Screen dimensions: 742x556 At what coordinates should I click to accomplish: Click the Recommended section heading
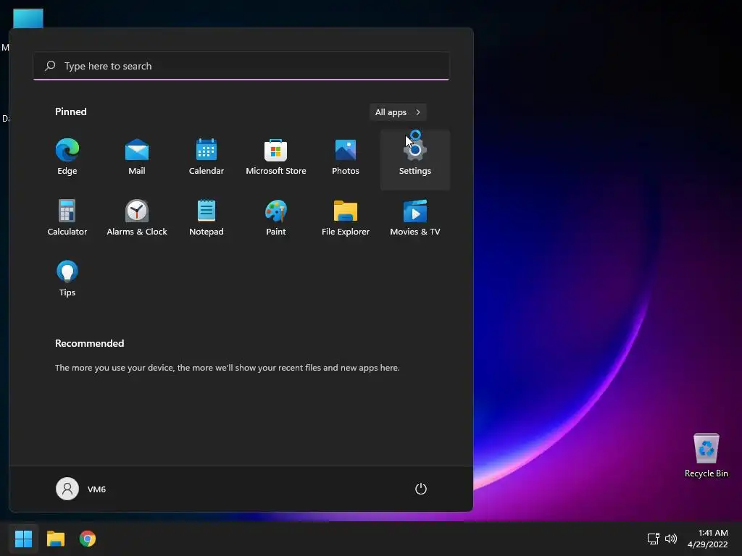click(89, 343)
